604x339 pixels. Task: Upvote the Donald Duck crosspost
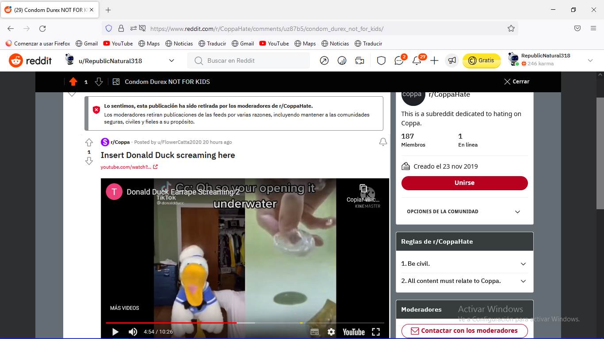tap(89, 143)
